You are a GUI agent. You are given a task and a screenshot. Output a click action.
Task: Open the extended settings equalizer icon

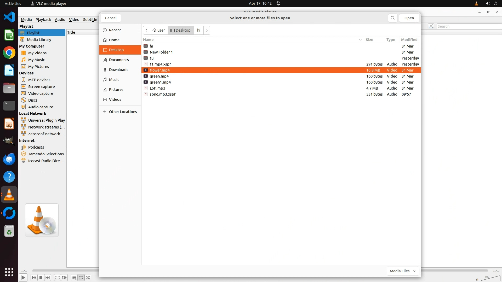(x=64, y=278)
